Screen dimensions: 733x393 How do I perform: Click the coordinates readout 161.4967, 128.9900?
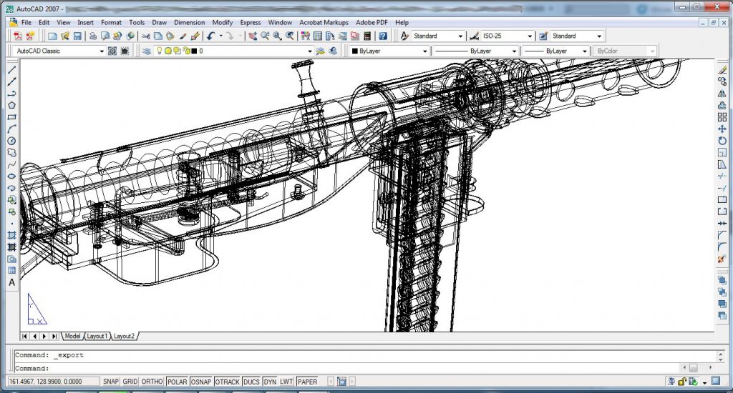[x=53, y=382]
